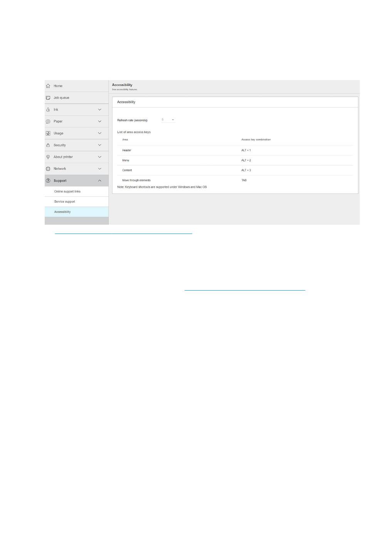
Task: Click the Accessibility panel title
Action: [126, 102]
